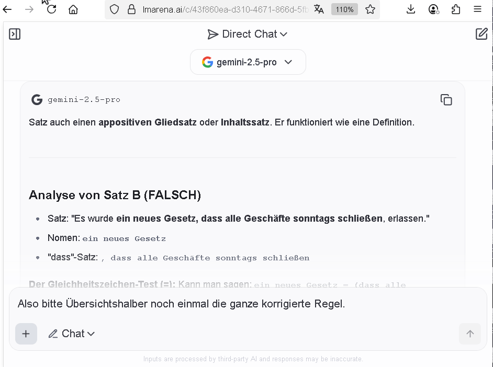Click 'dass alle Geschäfte sonntags schließen' code text
493x367 pixels.
(210, 258)
